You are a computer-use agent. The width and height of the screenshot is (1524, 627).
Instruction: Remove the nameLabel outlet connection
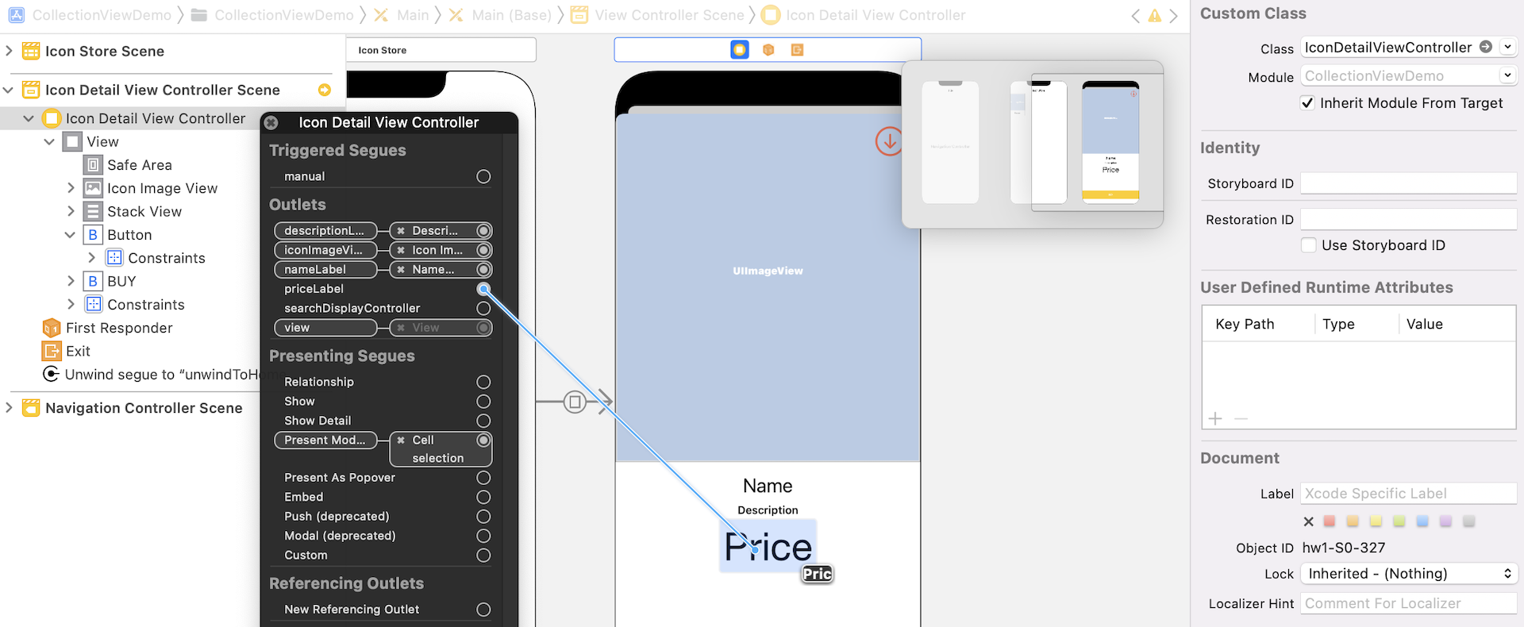click(402, 270)
